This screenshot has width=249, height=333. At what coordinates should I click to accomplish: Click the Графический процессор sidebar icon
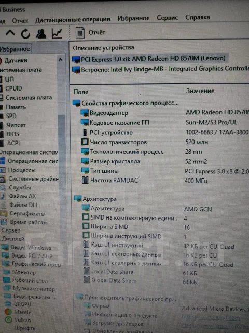click(6, 264)
